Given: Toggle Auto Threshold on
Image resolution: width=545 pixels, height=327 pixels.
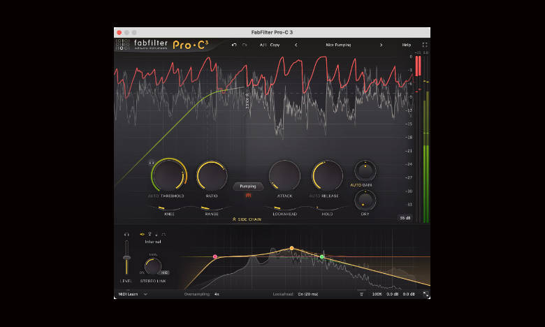Looking at the screenshot, I should pyautogui.click(x=154, y=196).
